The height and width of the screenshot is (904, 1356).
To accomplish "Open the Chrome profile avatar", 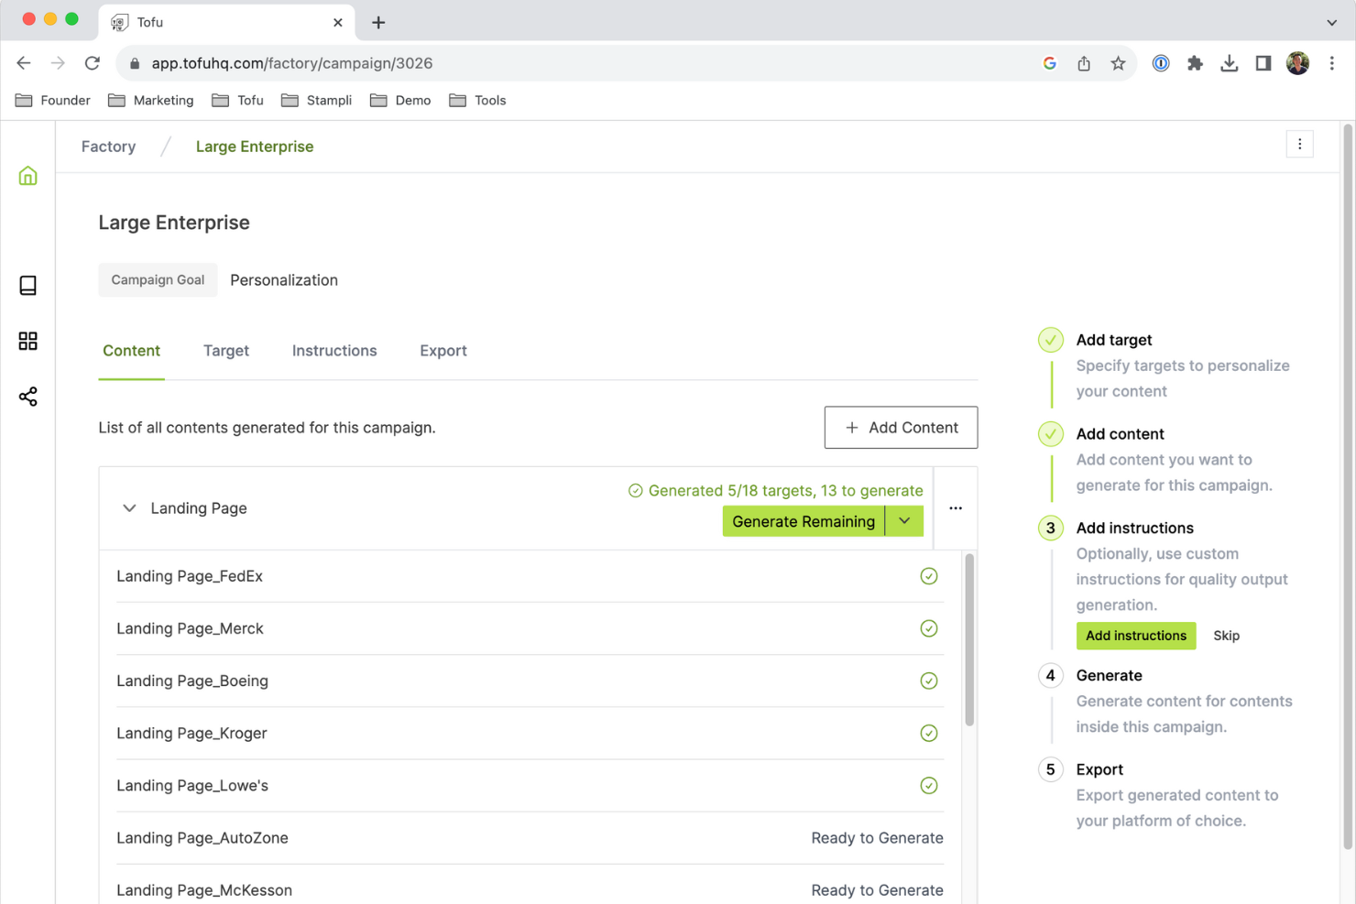I will coord(1297,63).
